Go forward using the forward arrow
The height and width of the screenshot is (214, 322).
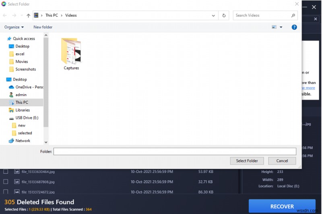[14, 15]
